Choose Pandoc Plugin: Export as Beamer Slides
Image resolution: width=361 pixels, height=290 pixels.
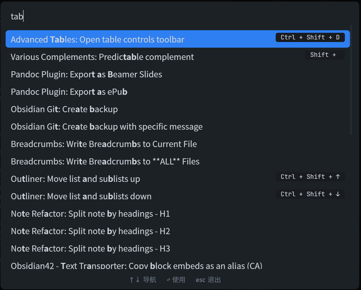point(86,74)
